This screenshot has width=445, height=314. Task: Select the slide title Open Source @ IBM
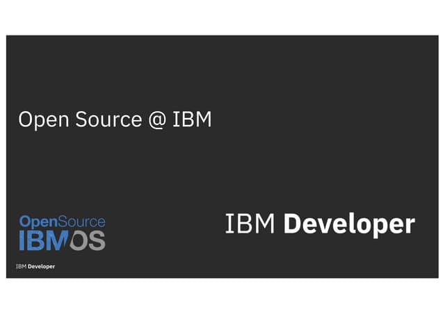(x=115, y=119)
